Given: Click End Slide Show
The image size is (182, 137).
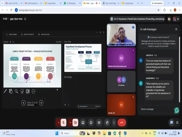Looking at the screenshot, I should click(44, 34).
